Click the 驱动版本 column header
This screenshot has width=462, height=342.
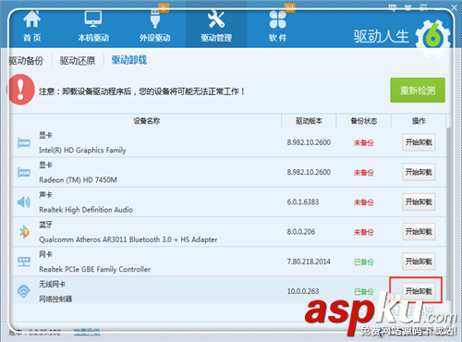coord(309,121)
